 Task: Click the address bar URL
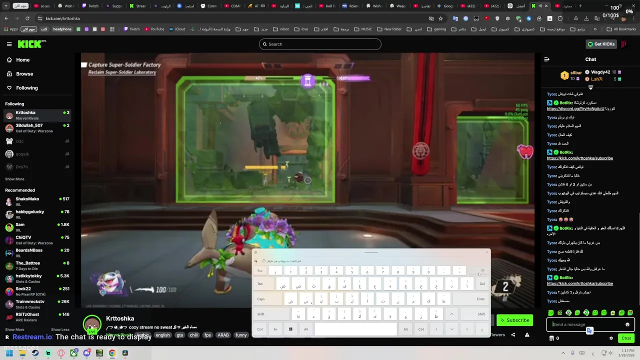coord(62,18)
